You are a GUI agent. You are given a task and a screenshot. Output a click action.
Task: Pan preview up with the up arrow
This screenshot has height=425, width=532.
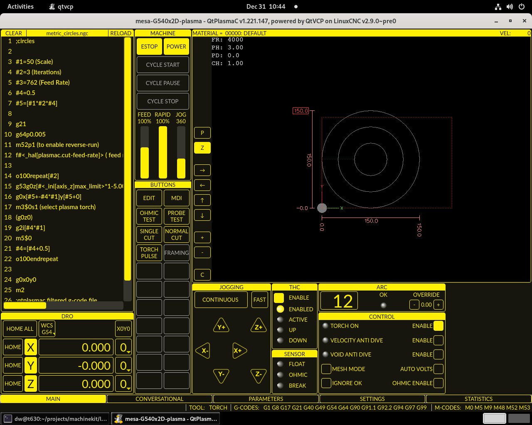202,200
